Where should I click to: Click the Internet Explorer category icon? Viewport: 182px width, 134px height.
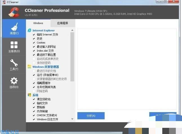tap(30, 30)
